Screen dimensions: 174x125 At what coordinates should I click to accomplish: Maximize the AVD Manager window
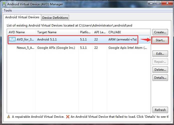coord(158,3)
